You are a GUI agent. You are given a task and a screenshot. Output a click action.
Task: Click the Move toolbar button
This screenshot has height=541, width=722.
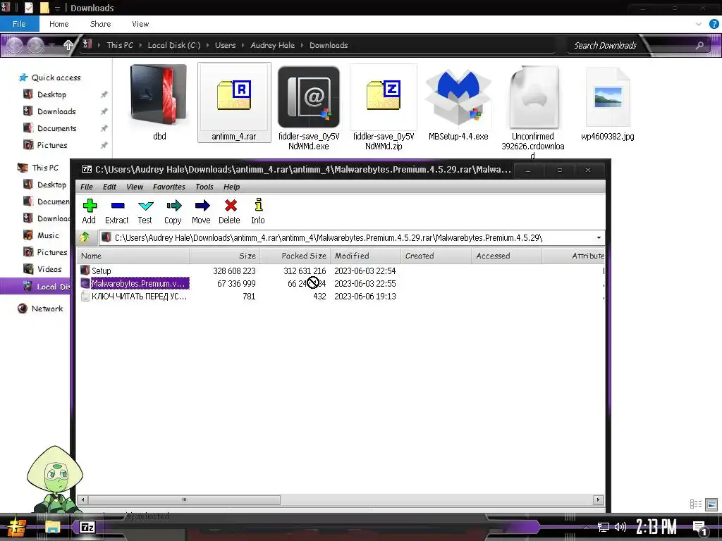click(x=201, y=211)
